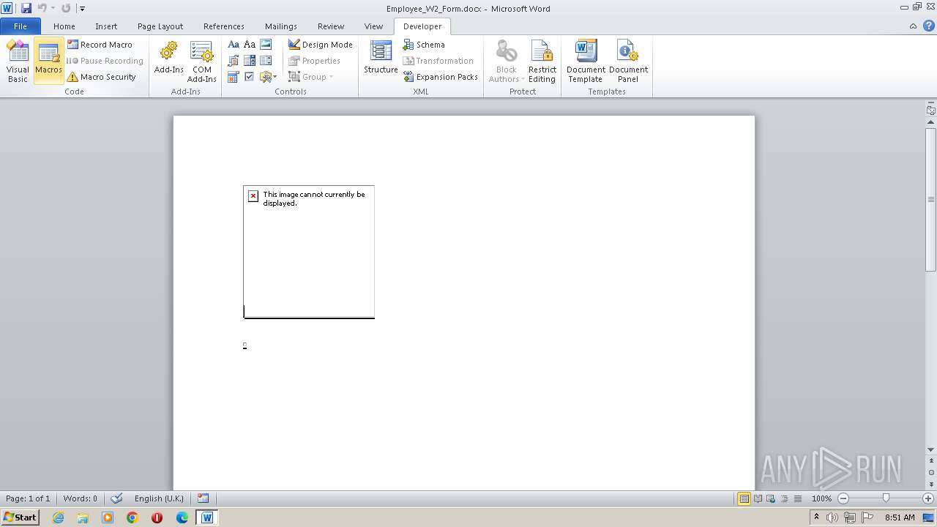Switch to Full Screen Reading view
The image size is (937, 527).
click(758, 498)
